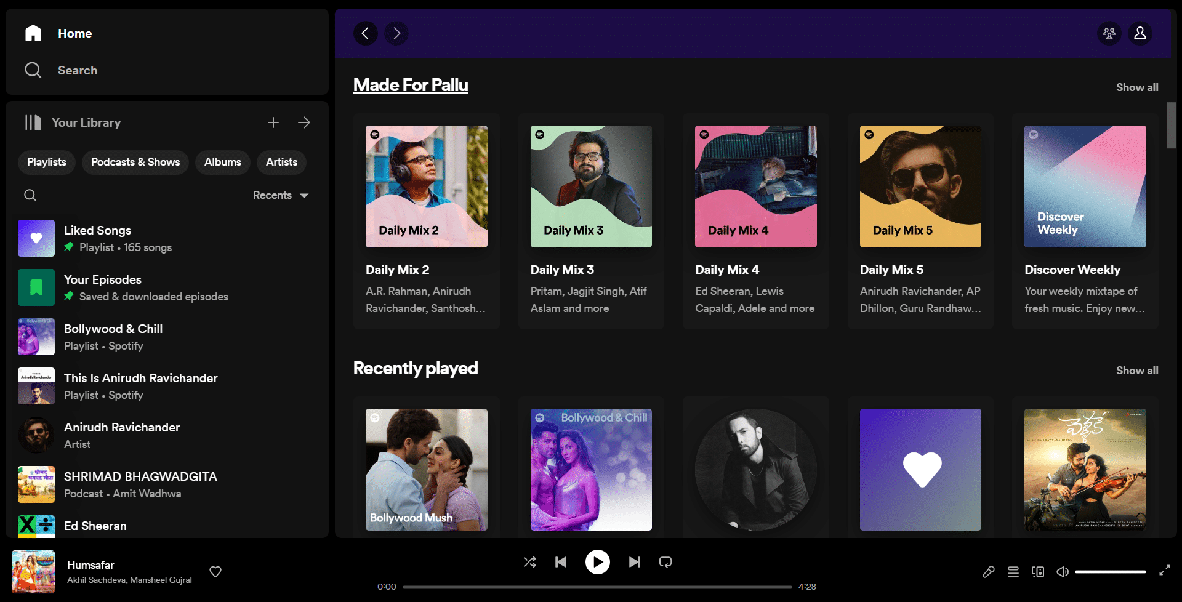Toggle repeat mode
Viewport: 1182px width, 602px height.
pyautogui.click(x=665, y=562)
